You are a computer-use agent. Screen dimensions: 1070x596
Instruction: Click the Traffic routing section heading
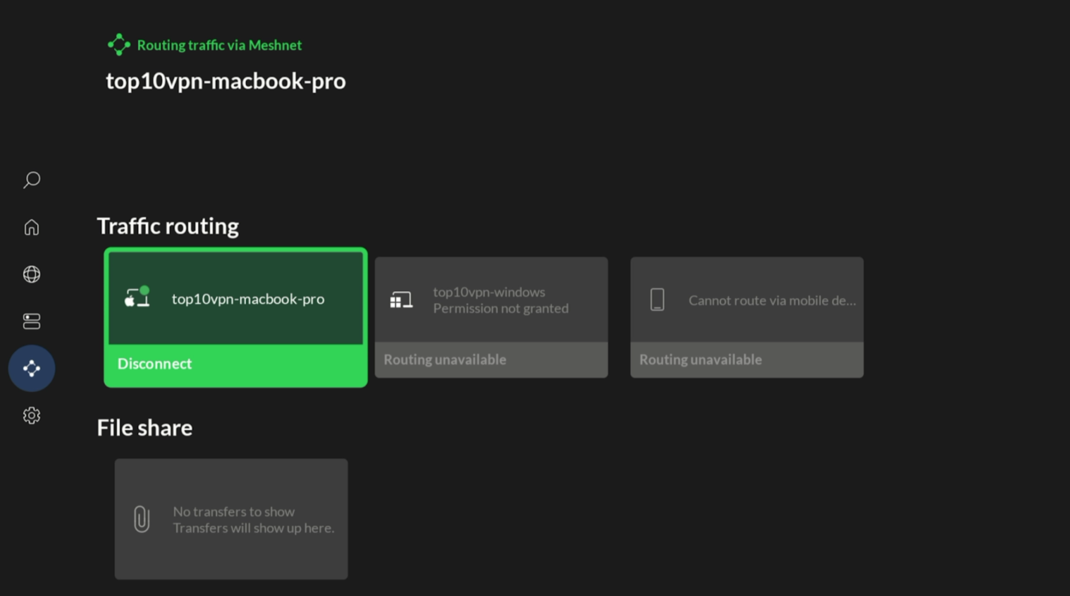pyautogui.click(x=168, y=226)
